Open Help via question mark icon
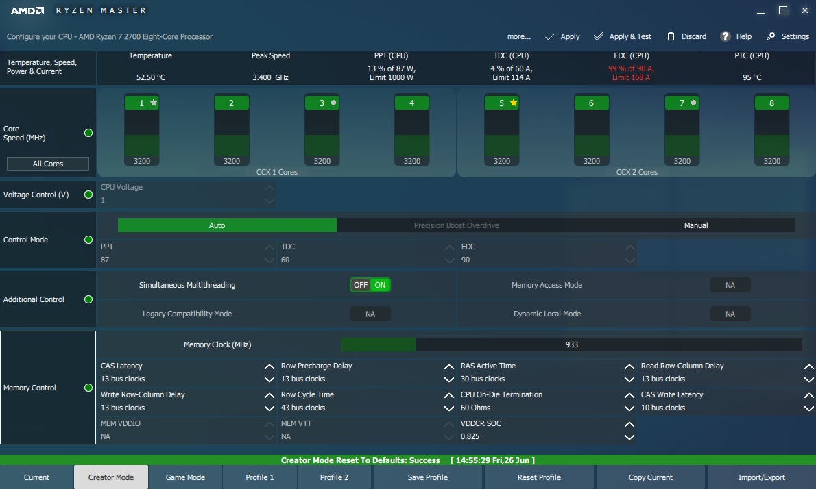The height and width of the screenshot is (489, 816). (x=725, y=36)
